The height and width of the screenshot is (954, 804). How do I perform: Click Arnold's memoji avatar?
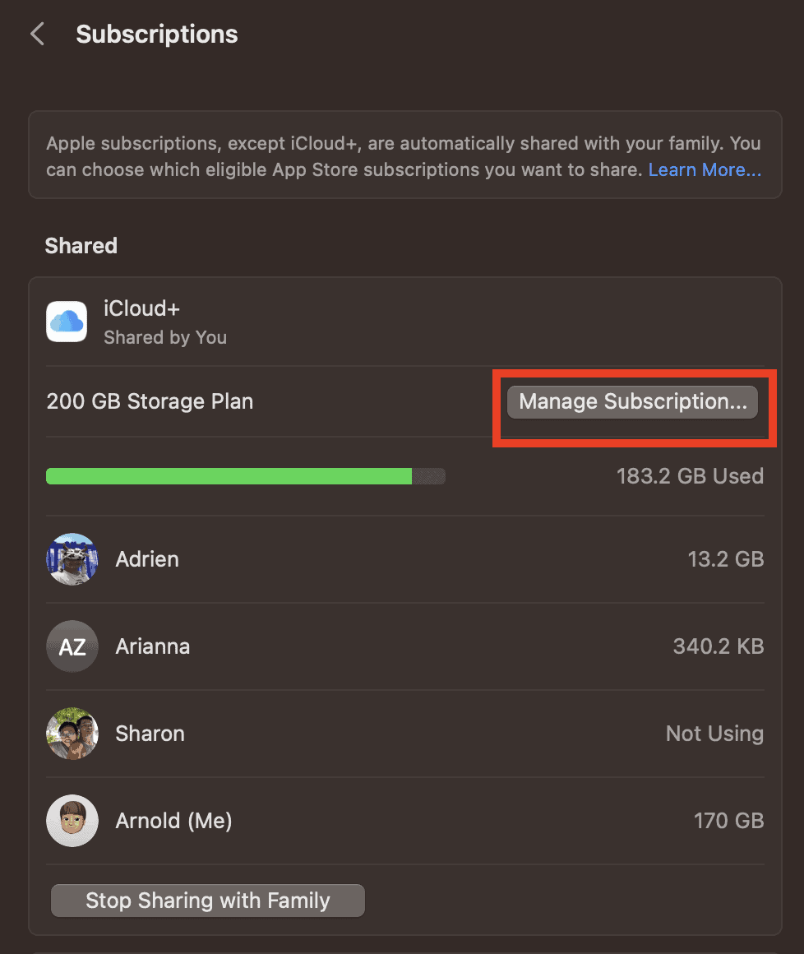tap(72, 821)
